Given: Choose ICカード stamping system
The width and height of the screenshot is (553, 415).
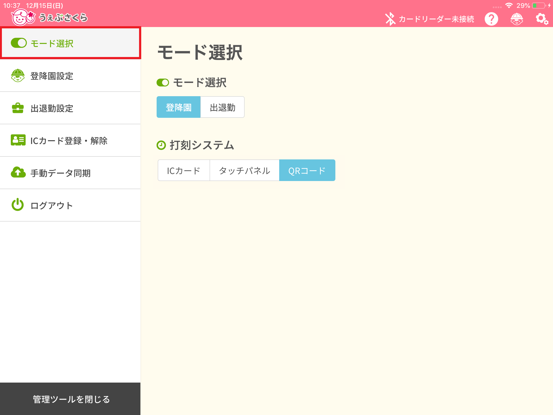Looking at the screenshot, I should tap(184, 170).
